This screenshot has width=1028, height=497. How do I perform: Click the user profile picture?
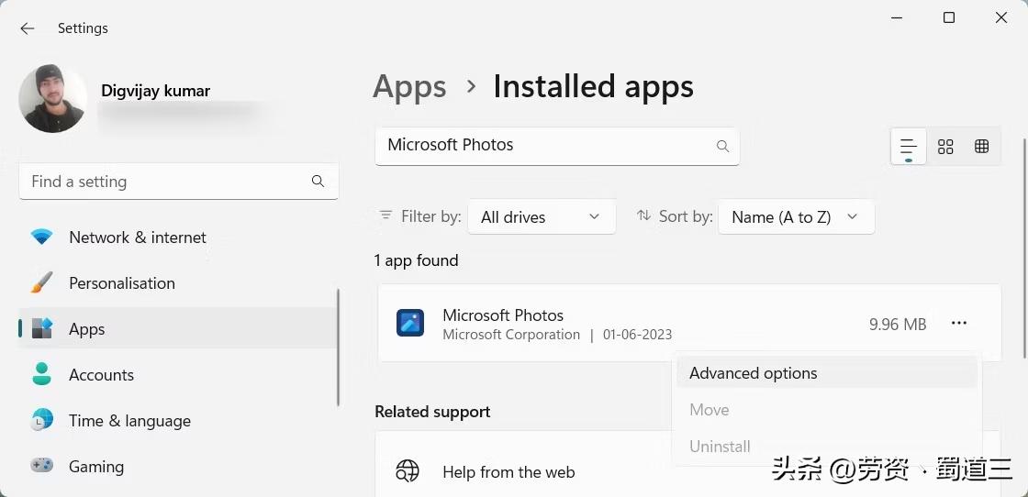[x=52, y=98]
